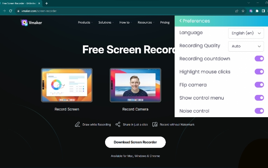Toggle the Flip camera switch

pos(259,85)
